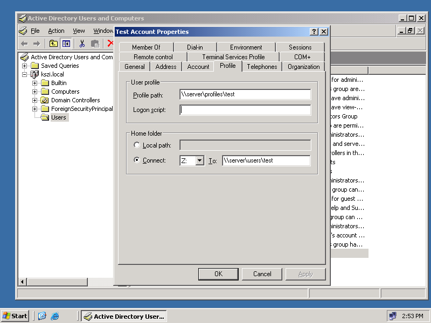The image size is (431, 323).
Task: Expand the Computers tree node
Action: coord(34,92)
